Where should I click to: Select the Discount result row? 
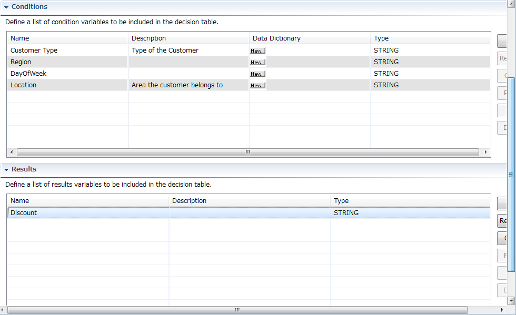(249, 213)
